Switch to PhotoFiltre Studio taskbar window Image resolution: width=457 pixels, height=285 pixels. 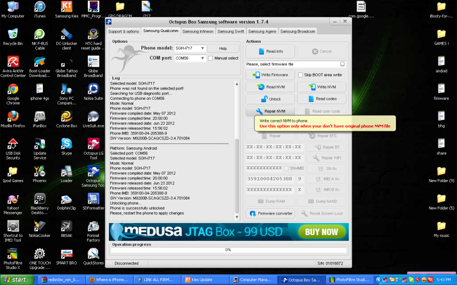(x=350, y=280)
